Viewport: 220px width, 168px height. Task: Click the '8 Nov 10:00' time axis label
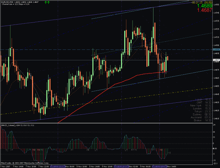click(x=82, y=167)
